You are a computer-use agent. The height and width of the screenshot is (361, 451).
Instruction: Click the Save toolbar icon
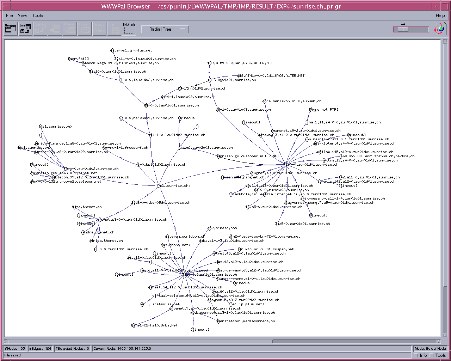(40, 29)
